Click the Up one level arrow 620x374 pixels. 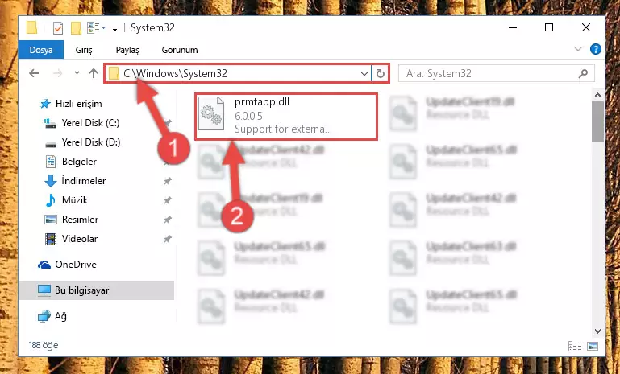tap(94, 73)
